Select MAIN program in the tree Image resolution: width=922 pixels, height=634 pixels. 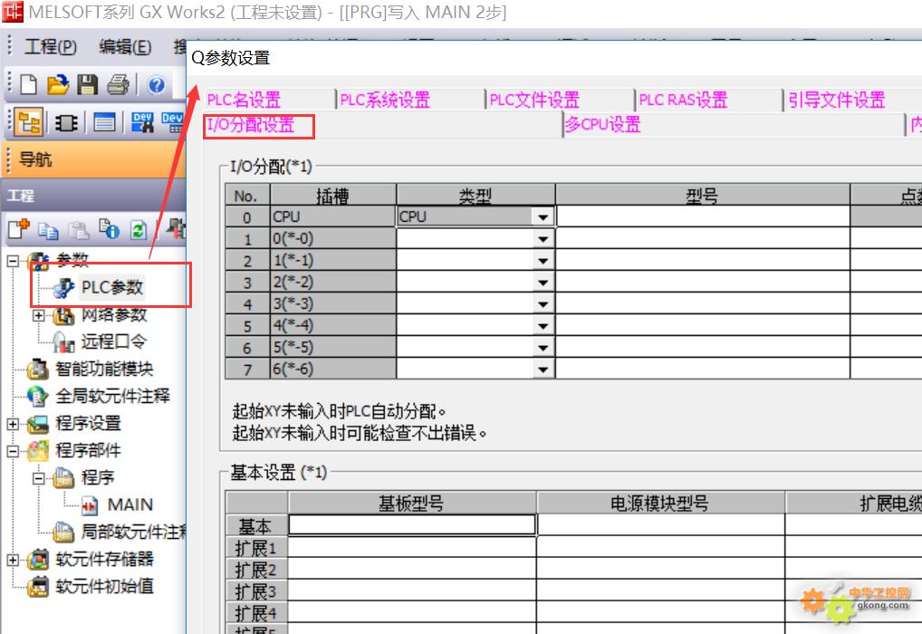(130, 504)
